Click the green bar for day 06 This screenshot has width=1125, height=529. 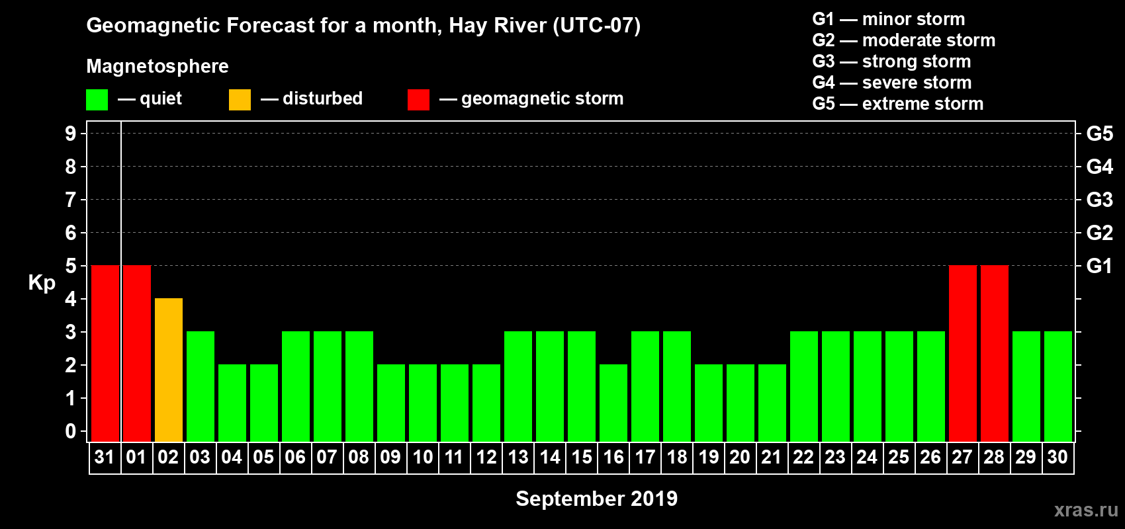(296, 387)
